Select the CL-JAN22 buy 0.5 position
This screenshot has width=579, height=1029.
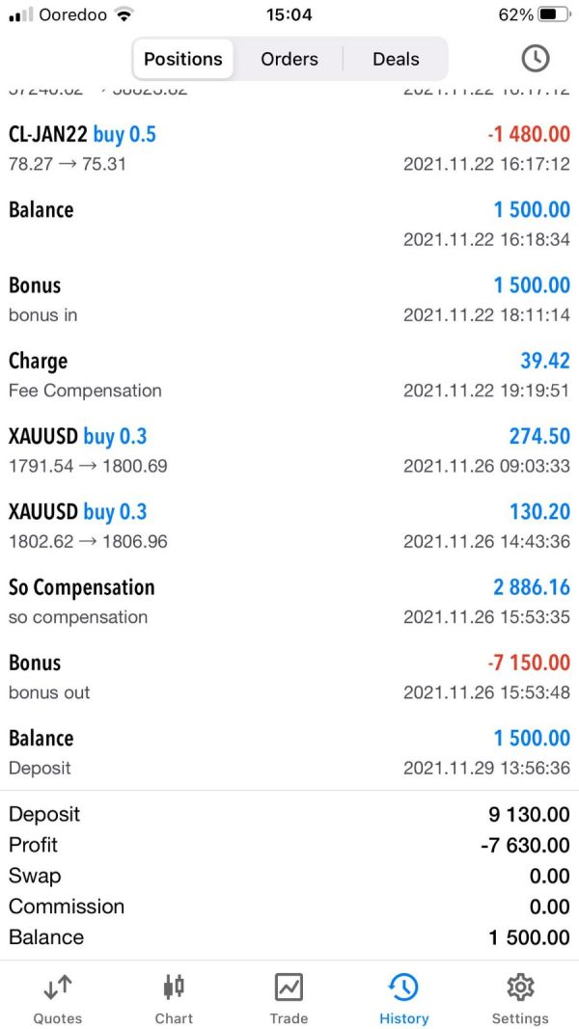289,148
